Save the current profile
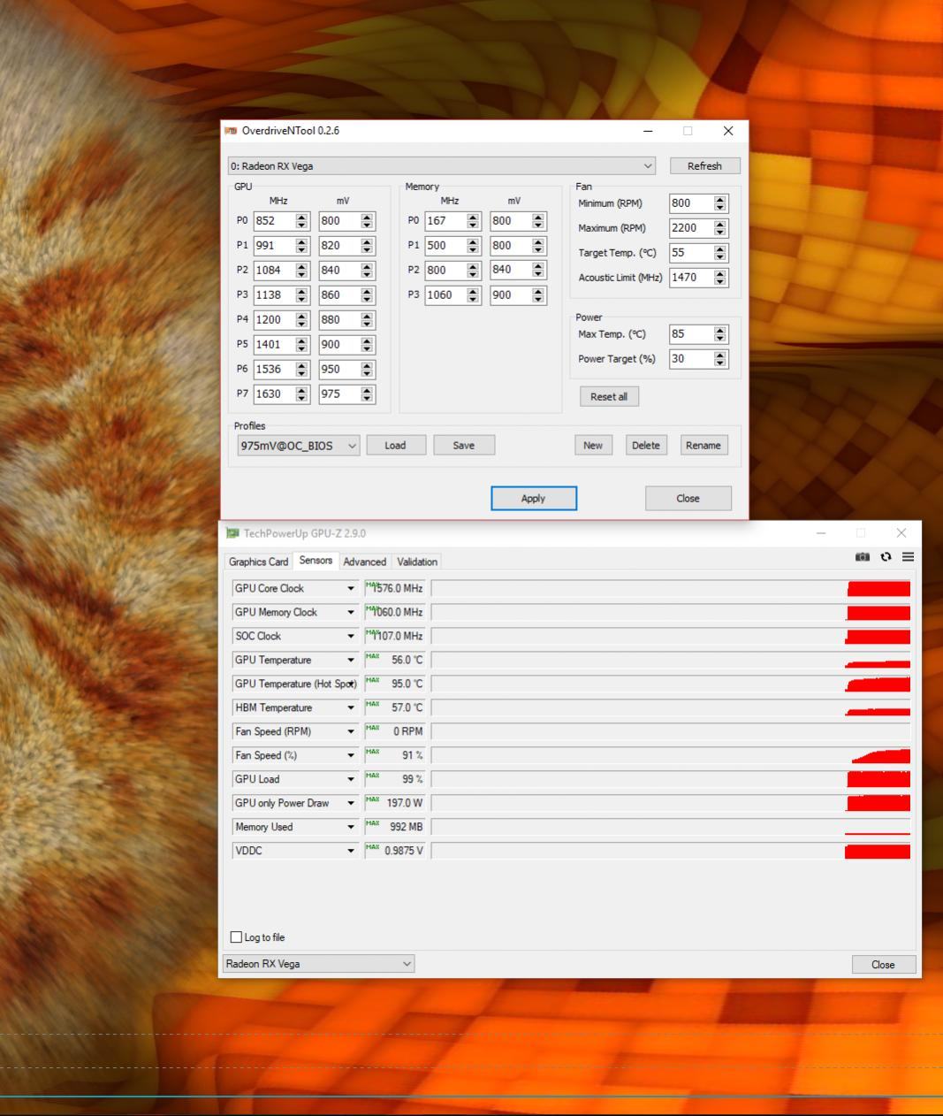This screenshot has height=1116, width=943. tap(464, 446)
